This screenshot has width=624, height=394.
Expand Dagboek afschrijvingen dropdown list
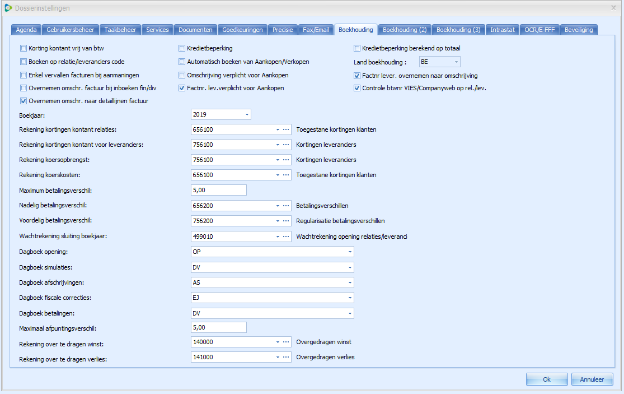(x=349, y=282)
